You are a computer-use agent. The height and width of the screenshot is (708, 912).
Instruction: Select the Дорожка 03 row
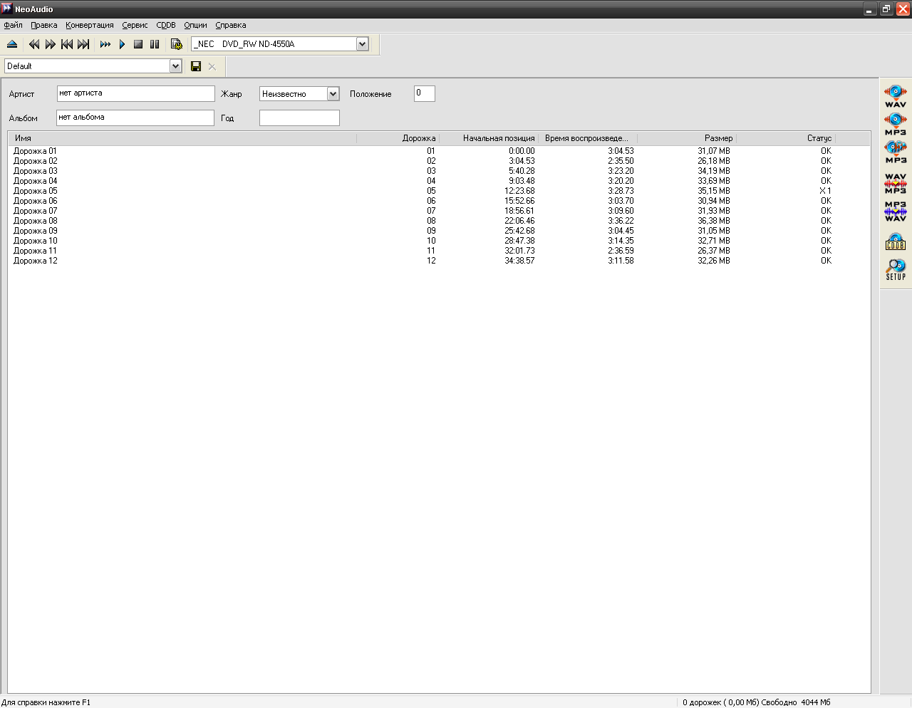click(439, 171)
